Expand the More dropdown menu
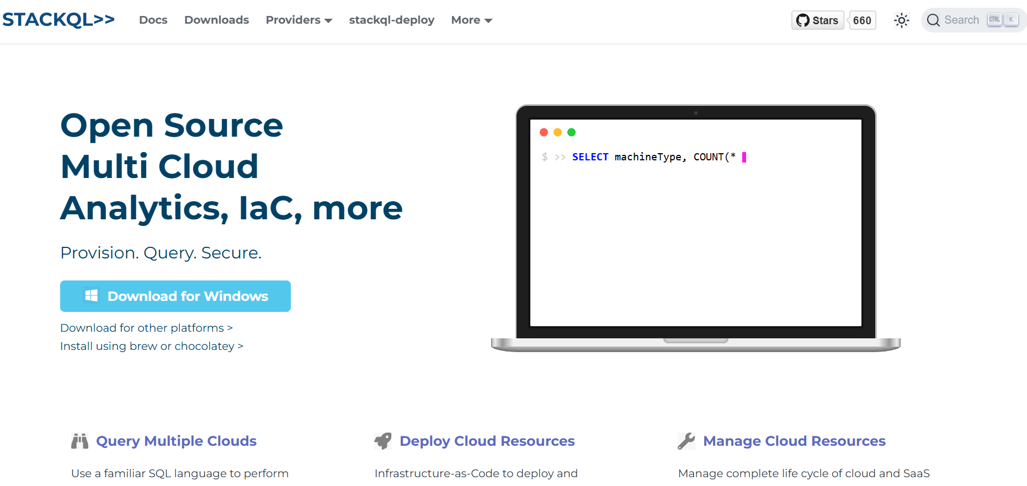Screen dimensions: 1027x486 [471, 20]
